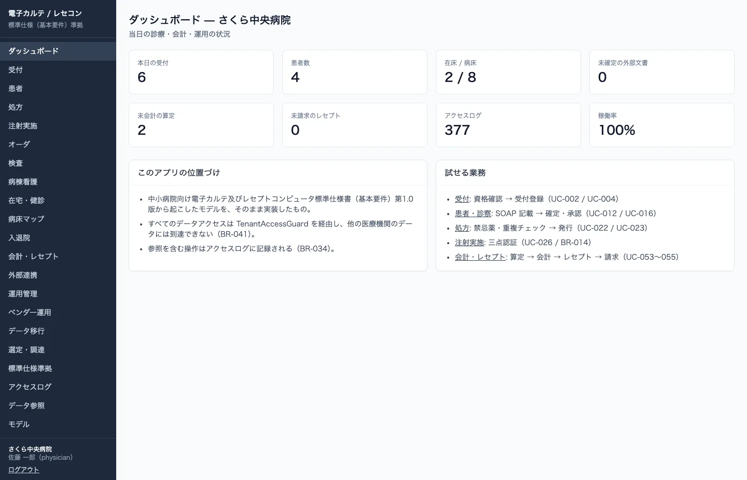This screenshot has width=747, height=480.
Task: Select モデル sidebar item
Action: pyautogui.click(x=58, y=425)
